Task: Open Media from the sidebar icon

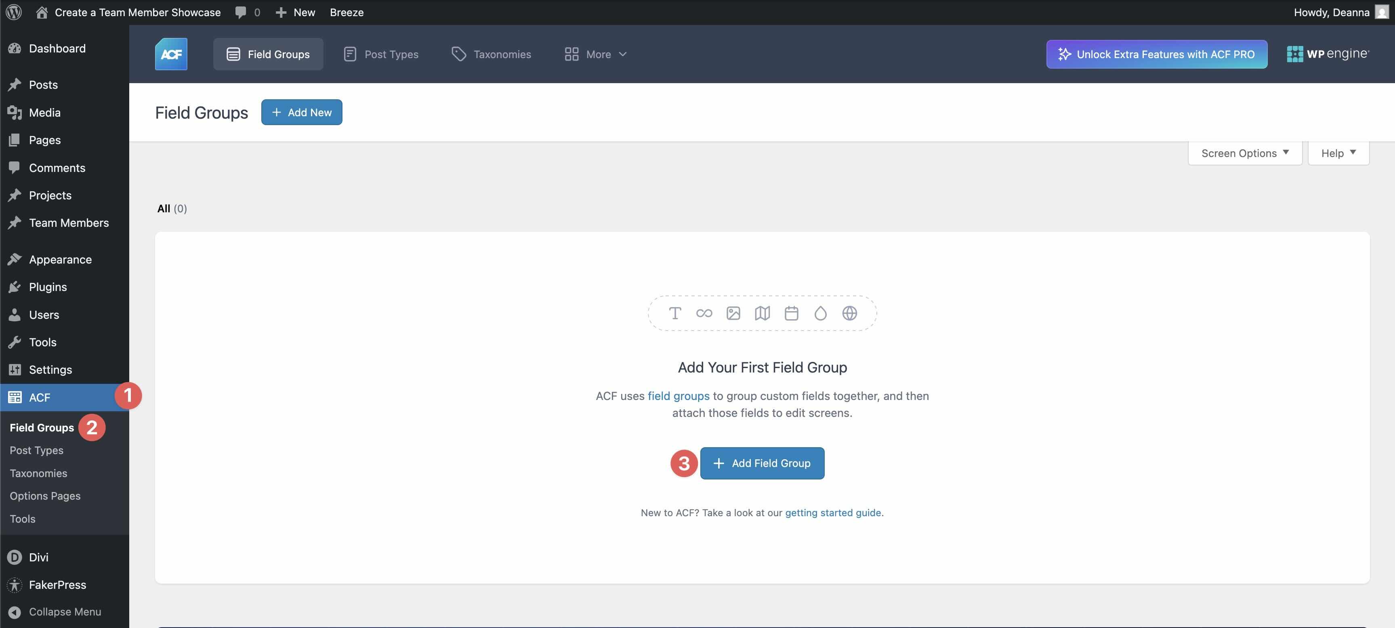Action: (x=15, y=112)
